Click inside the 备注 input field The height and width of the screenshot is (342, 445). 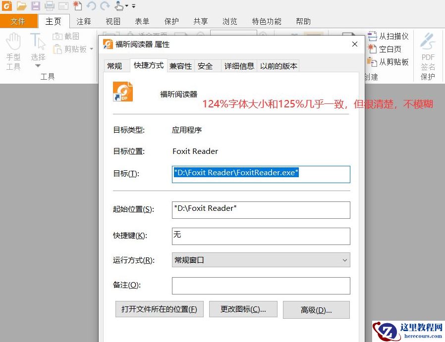pyautogui.click(x=261, y=286)
